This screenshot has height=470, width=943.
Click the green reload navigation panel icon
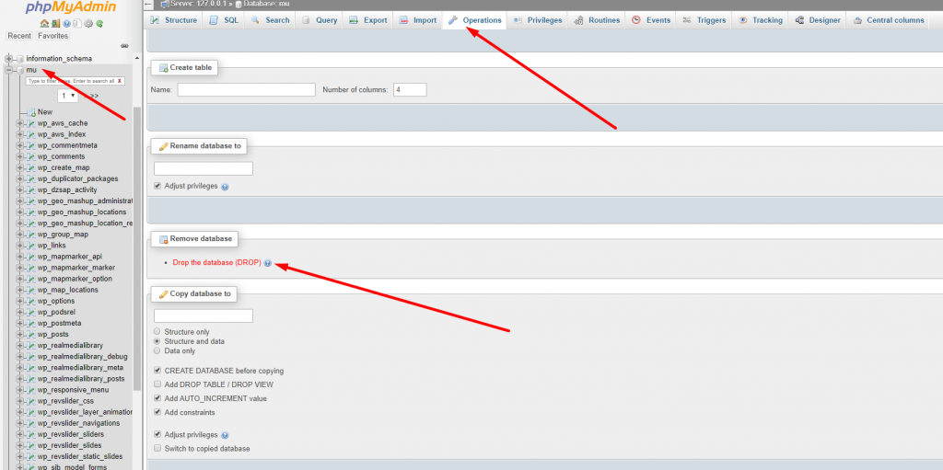coord(99,23)
